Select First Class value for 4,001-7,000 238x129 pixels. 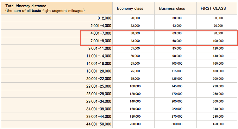218,33
